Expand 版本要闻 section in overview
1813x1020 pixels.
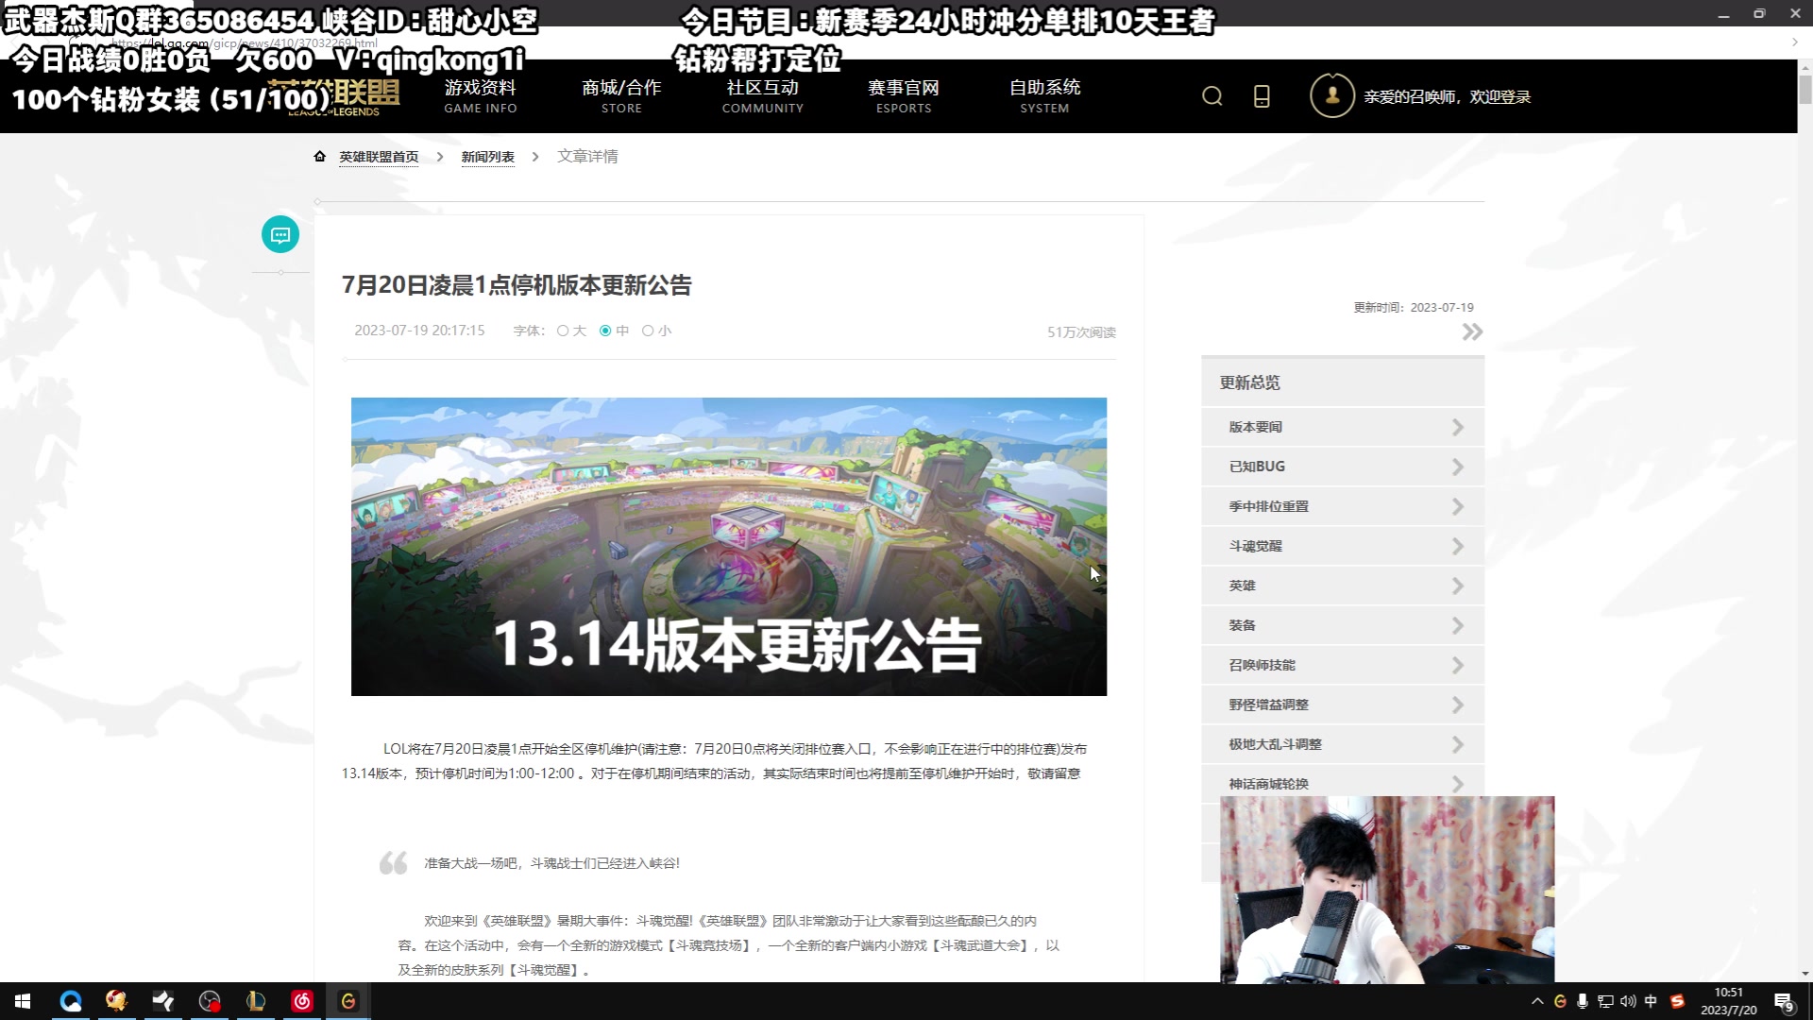[1343, 428]
